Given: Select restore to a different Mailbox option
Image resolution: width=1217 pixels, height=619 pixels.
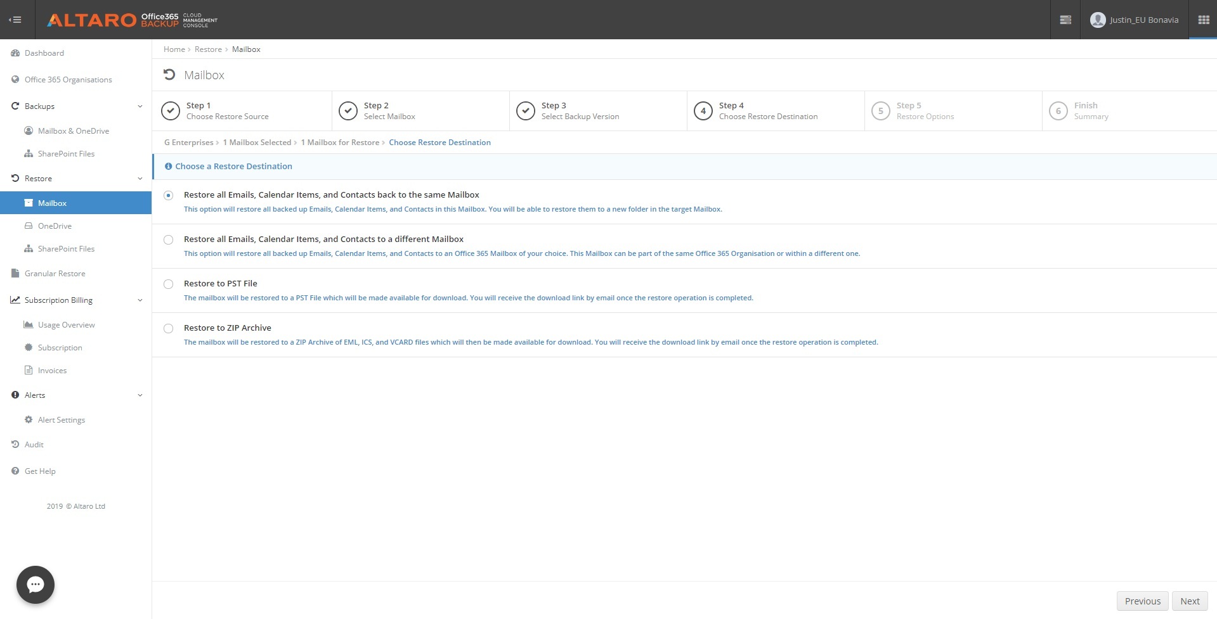Looking at the screenshot, I should [168, 239].
